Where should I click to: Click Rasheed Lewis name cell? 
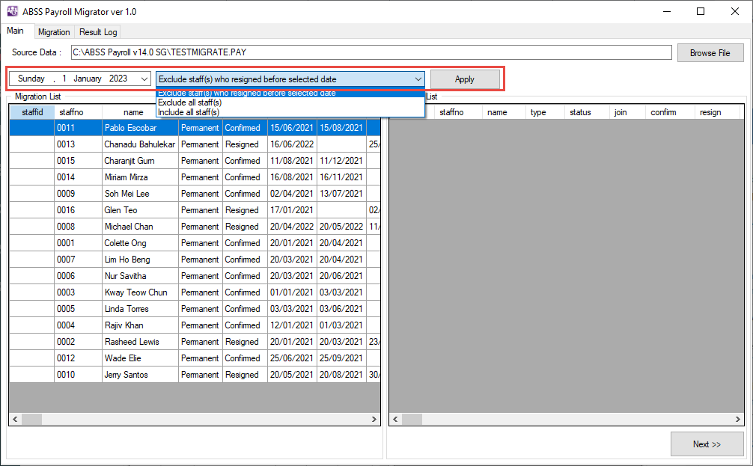click(140, 342)
